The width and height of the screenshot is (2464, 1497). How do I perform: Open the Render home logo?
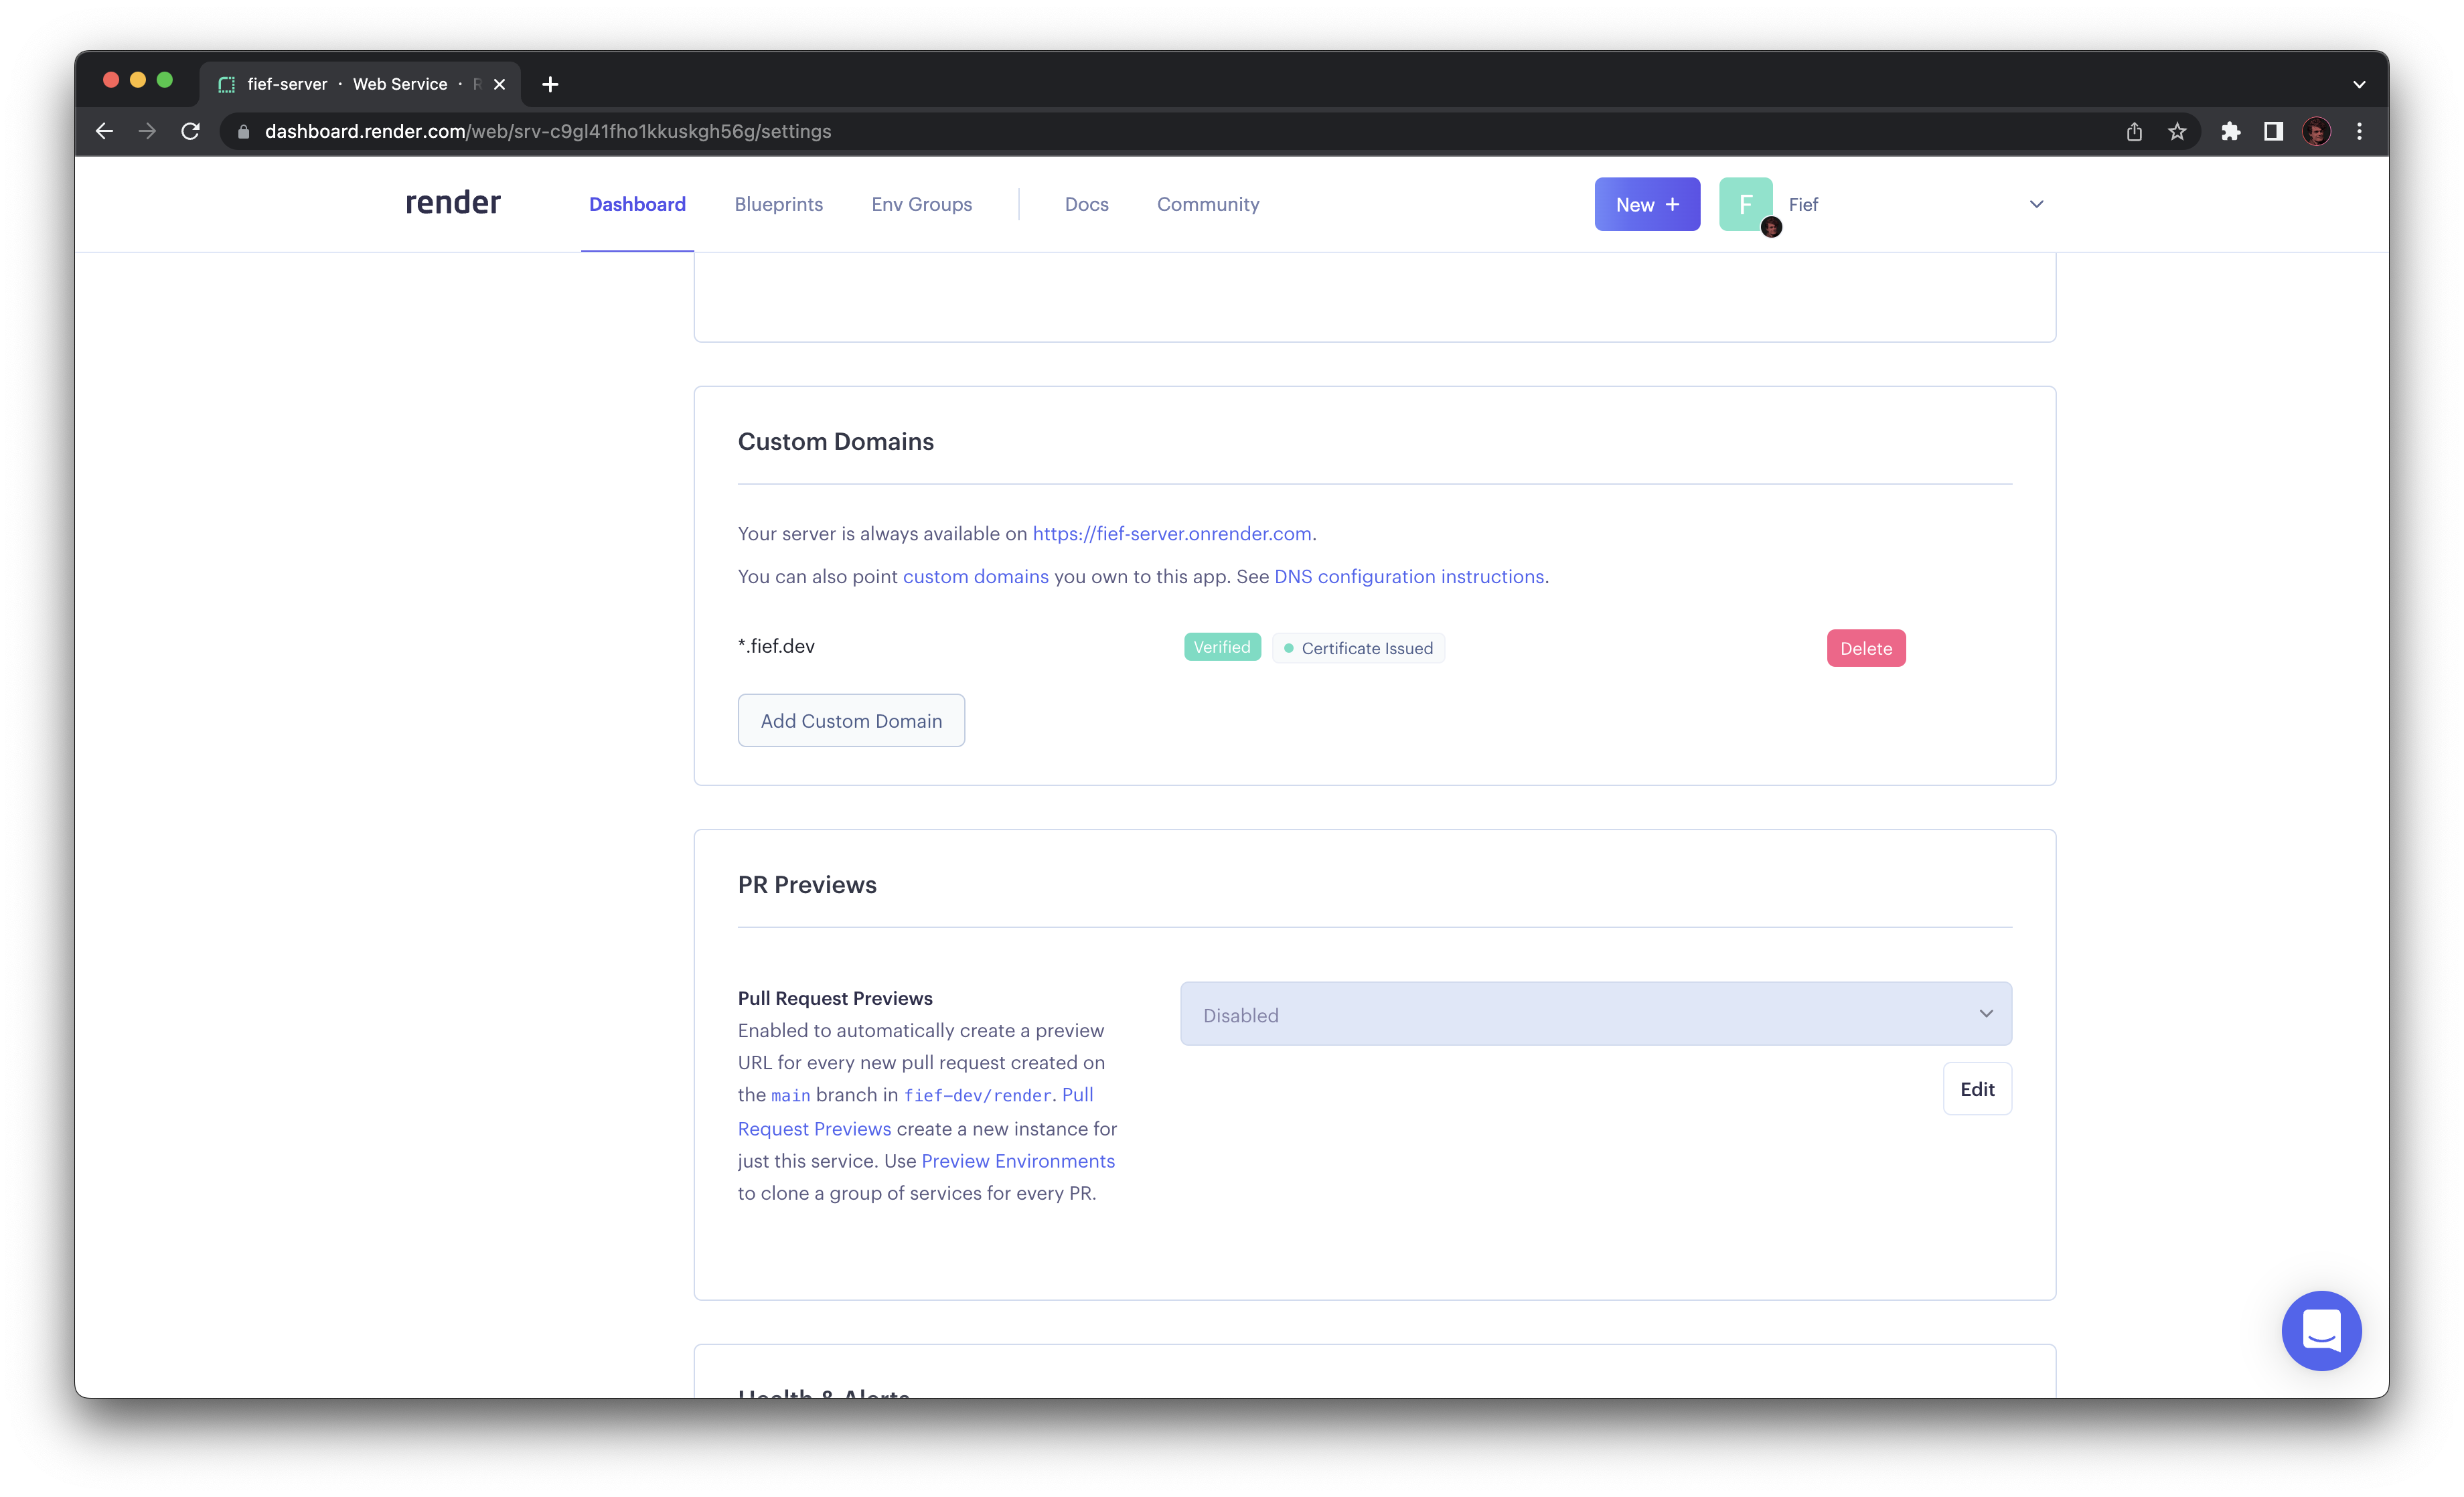[x=452, y=203]
